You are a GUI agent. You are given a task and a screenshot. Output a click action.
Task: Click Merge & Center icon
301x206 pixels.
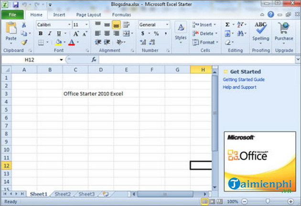click(126, 33)
